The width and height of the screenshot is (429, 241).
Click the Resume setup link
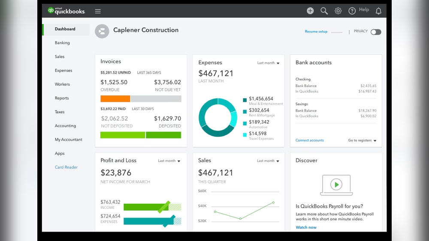click(x=316, y=31)
